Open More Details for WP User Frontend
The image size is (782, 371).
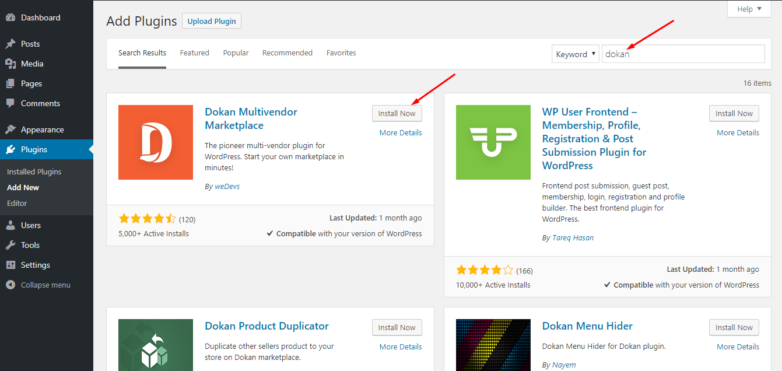tap(738, 132)
